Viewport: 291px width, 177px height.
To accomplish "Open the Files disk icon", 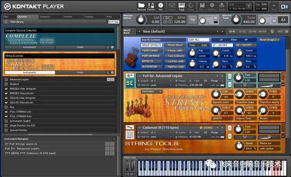I will (x=202, y=7).
